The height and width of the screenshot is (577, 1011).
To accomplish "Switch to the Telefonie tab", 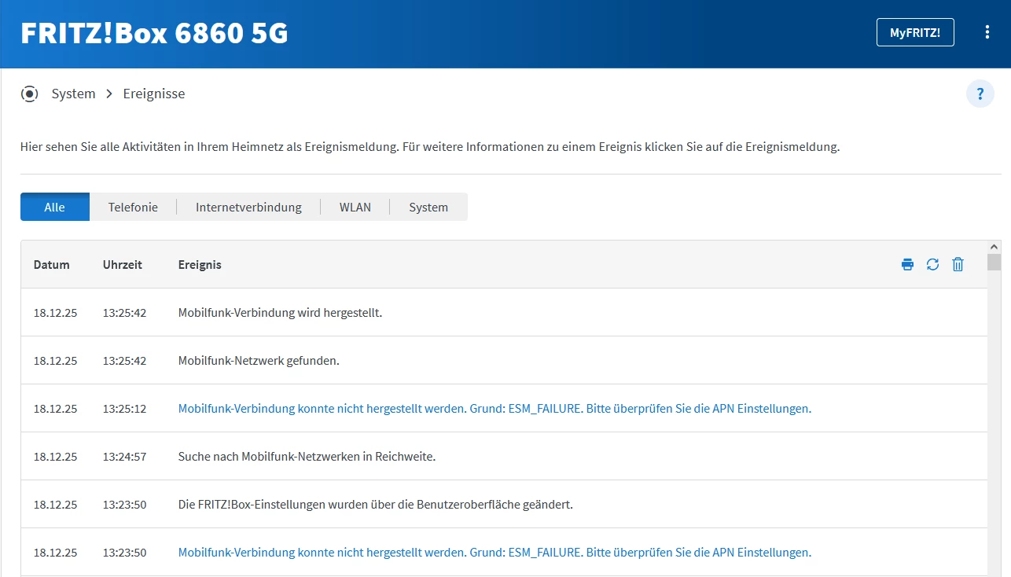I will click(x=133, y=208).
